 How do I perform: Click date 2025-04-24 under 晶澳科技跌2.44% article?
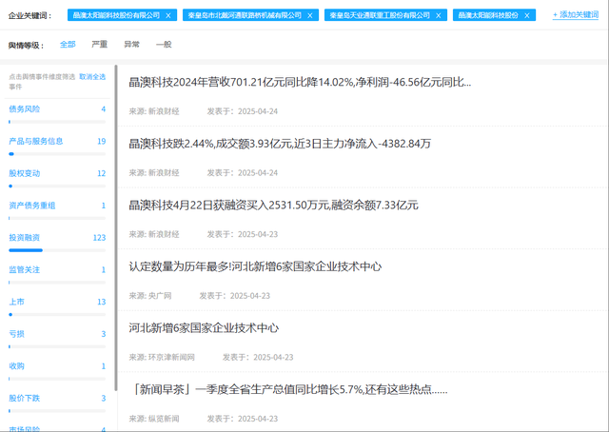(x=258, y=173)
